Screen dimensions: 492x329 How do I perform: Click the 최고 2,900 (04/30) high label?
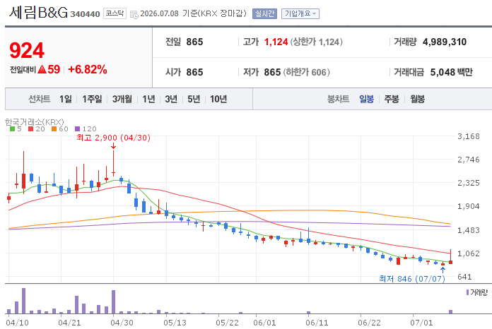[114, 138]
